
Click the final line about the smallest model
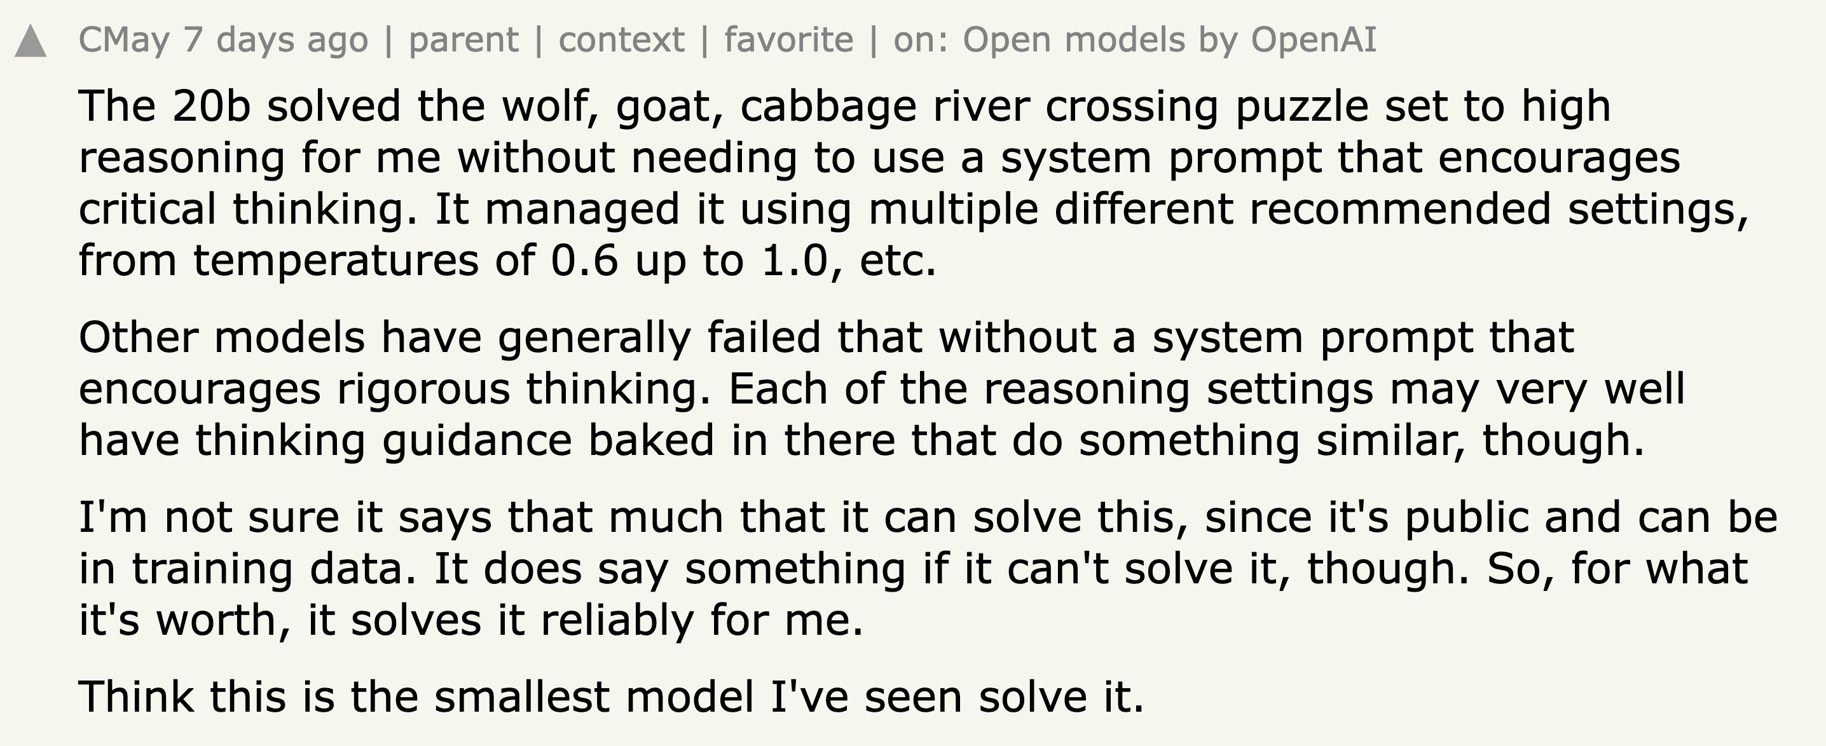(611, 697)
